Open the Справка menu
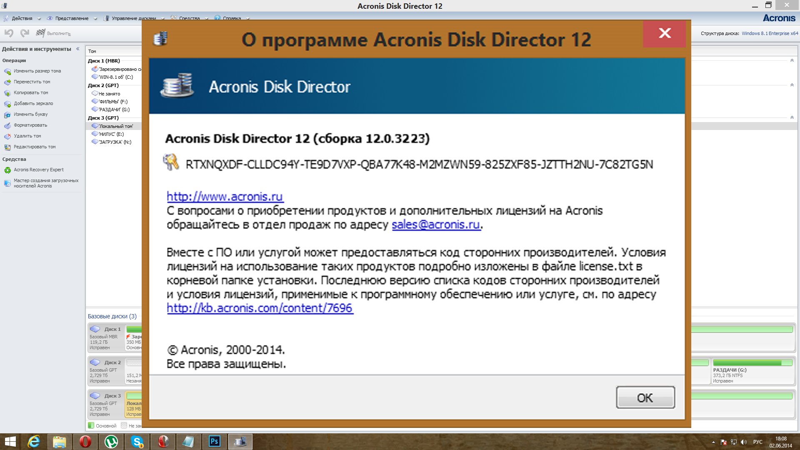800x450 pixels. coord(232,18)
